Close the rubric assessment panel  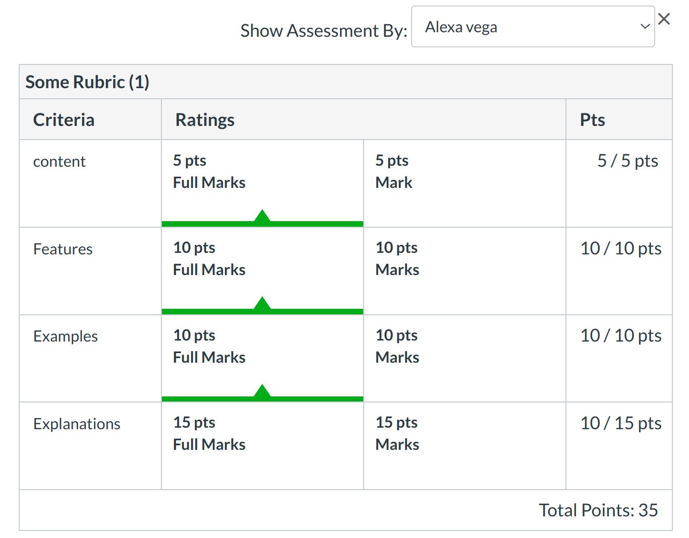pyautogui.click(x=664, y=19)
